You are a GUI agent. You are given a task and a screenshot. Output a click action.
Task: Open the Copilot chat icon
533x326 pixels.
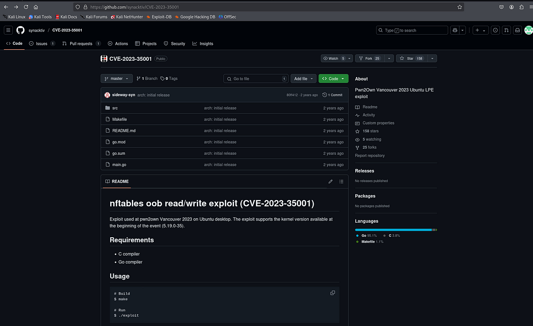[x=455, y=30]
